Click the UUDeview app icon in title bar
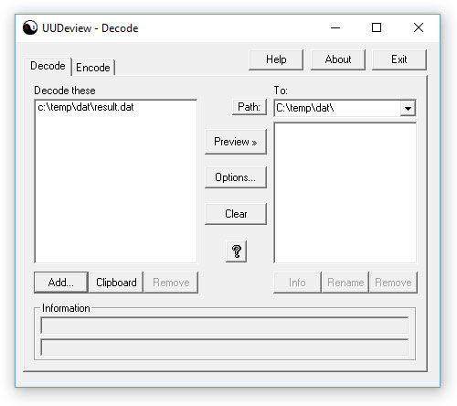Screen dimensions: 457x406 pyautogui.click(x=30, y=27)
